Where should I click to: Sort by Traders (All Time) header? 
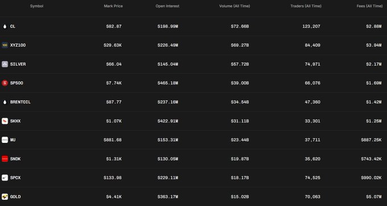[306, 6]
